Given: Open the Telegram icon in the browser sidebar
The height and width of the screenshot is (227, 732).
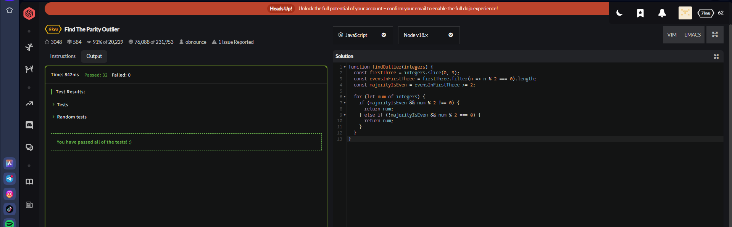Looking at the screenshot, I should tap(10, 179).
